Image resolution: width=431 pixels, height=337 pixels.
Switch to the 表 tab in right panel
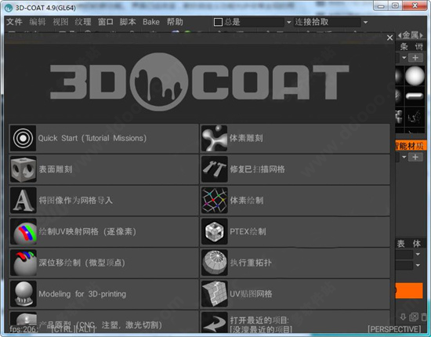click(401, 244)
